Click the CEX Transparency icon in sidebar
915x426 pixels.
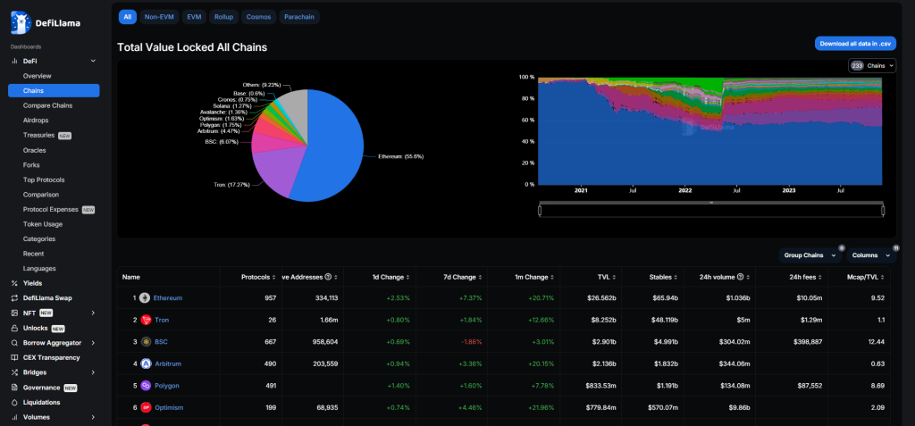pos(14,357)
